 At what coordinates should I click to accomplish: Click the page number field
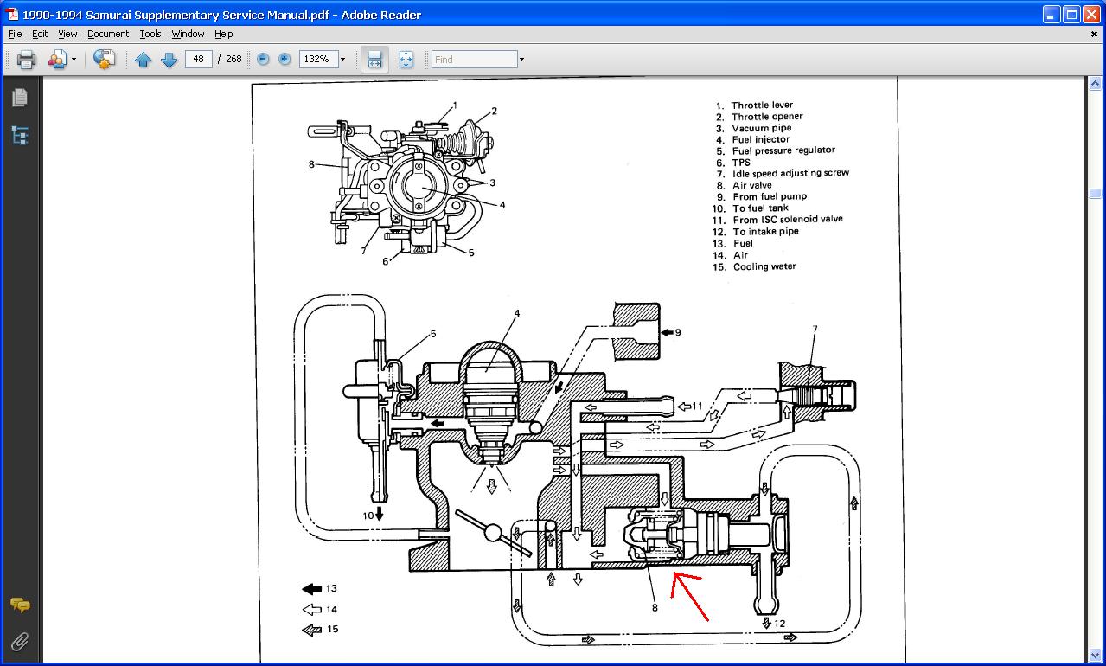199,60
